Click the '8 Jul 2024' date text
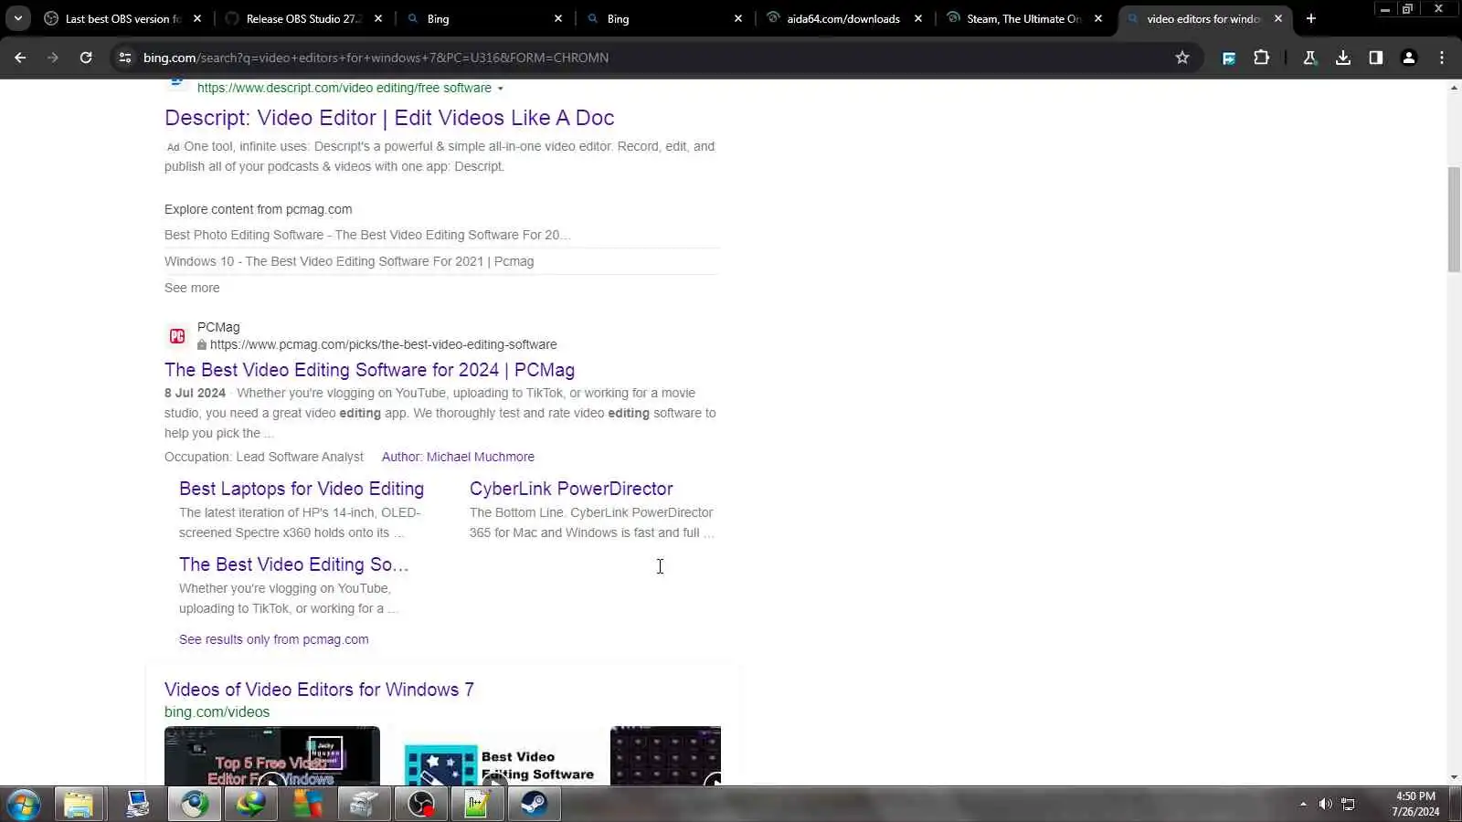This screenshot has height=822, width=1462. [x=195, y=393]
